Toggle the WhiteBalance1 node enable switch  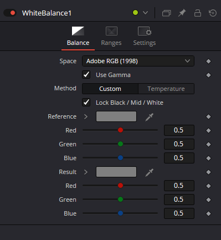pos(10,13)
